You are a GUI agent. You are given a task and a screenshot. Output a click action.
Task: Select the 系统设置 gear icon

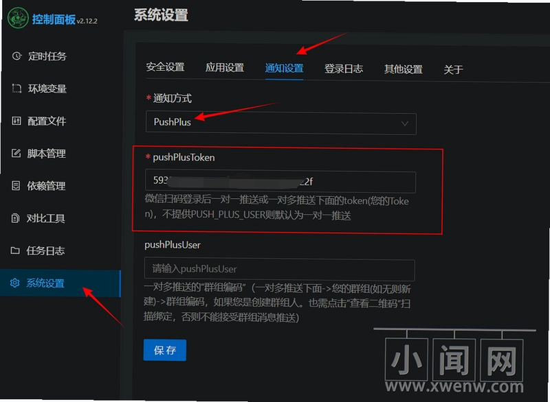pos(14,283)
